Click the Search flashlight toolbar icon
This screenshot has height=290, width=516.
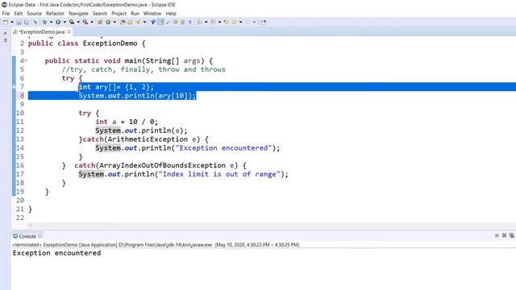point(138,22)
